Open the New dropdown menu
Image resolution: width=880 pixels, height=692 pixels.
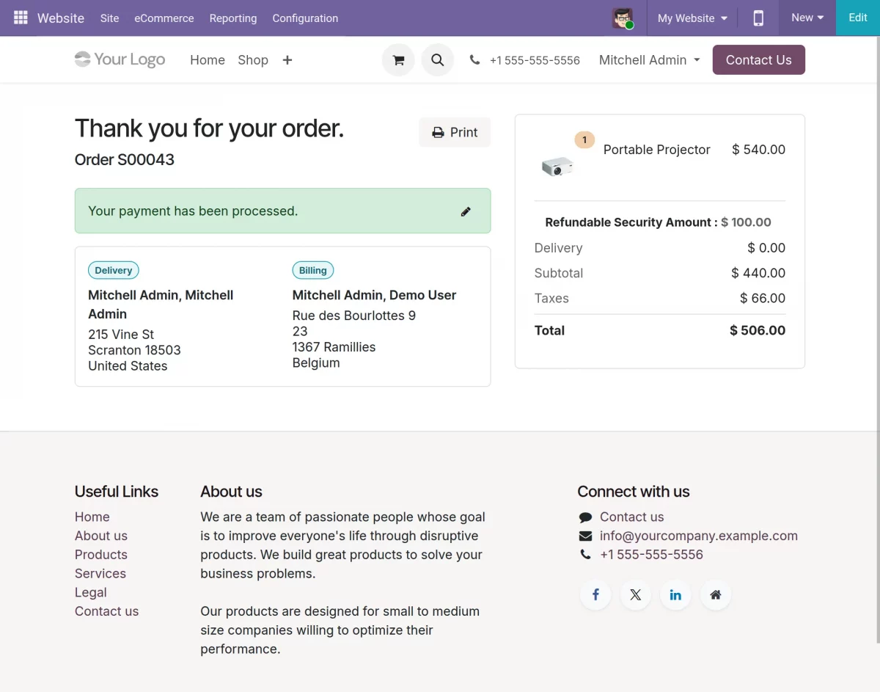(x=807, y=18)
